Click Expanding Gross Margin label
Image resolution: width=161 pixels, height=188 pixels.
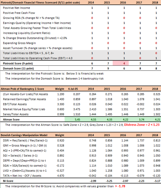[19, 43]
